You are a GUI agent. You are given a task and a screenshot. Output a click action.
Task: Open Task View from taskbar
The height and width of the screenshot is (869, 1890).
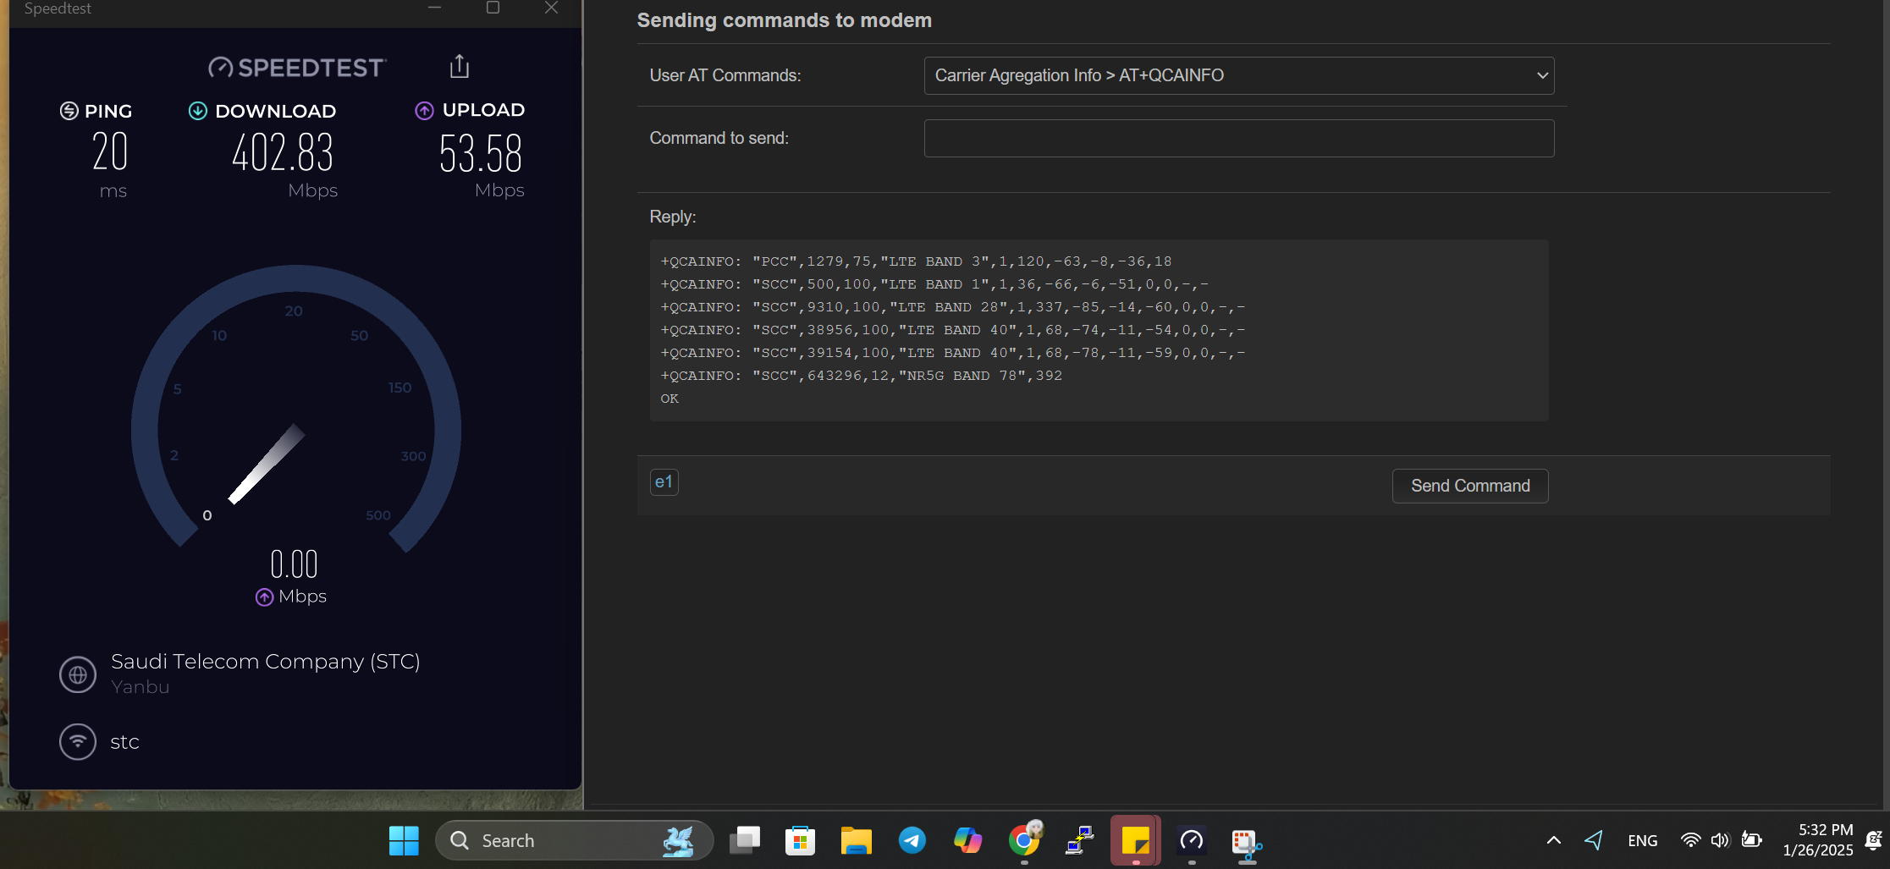point(745,840)
